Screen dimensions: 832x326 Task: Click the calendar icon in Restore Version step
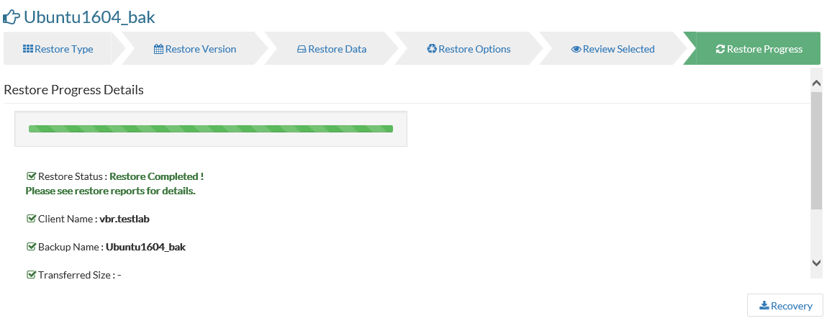(x=158, y=49)
